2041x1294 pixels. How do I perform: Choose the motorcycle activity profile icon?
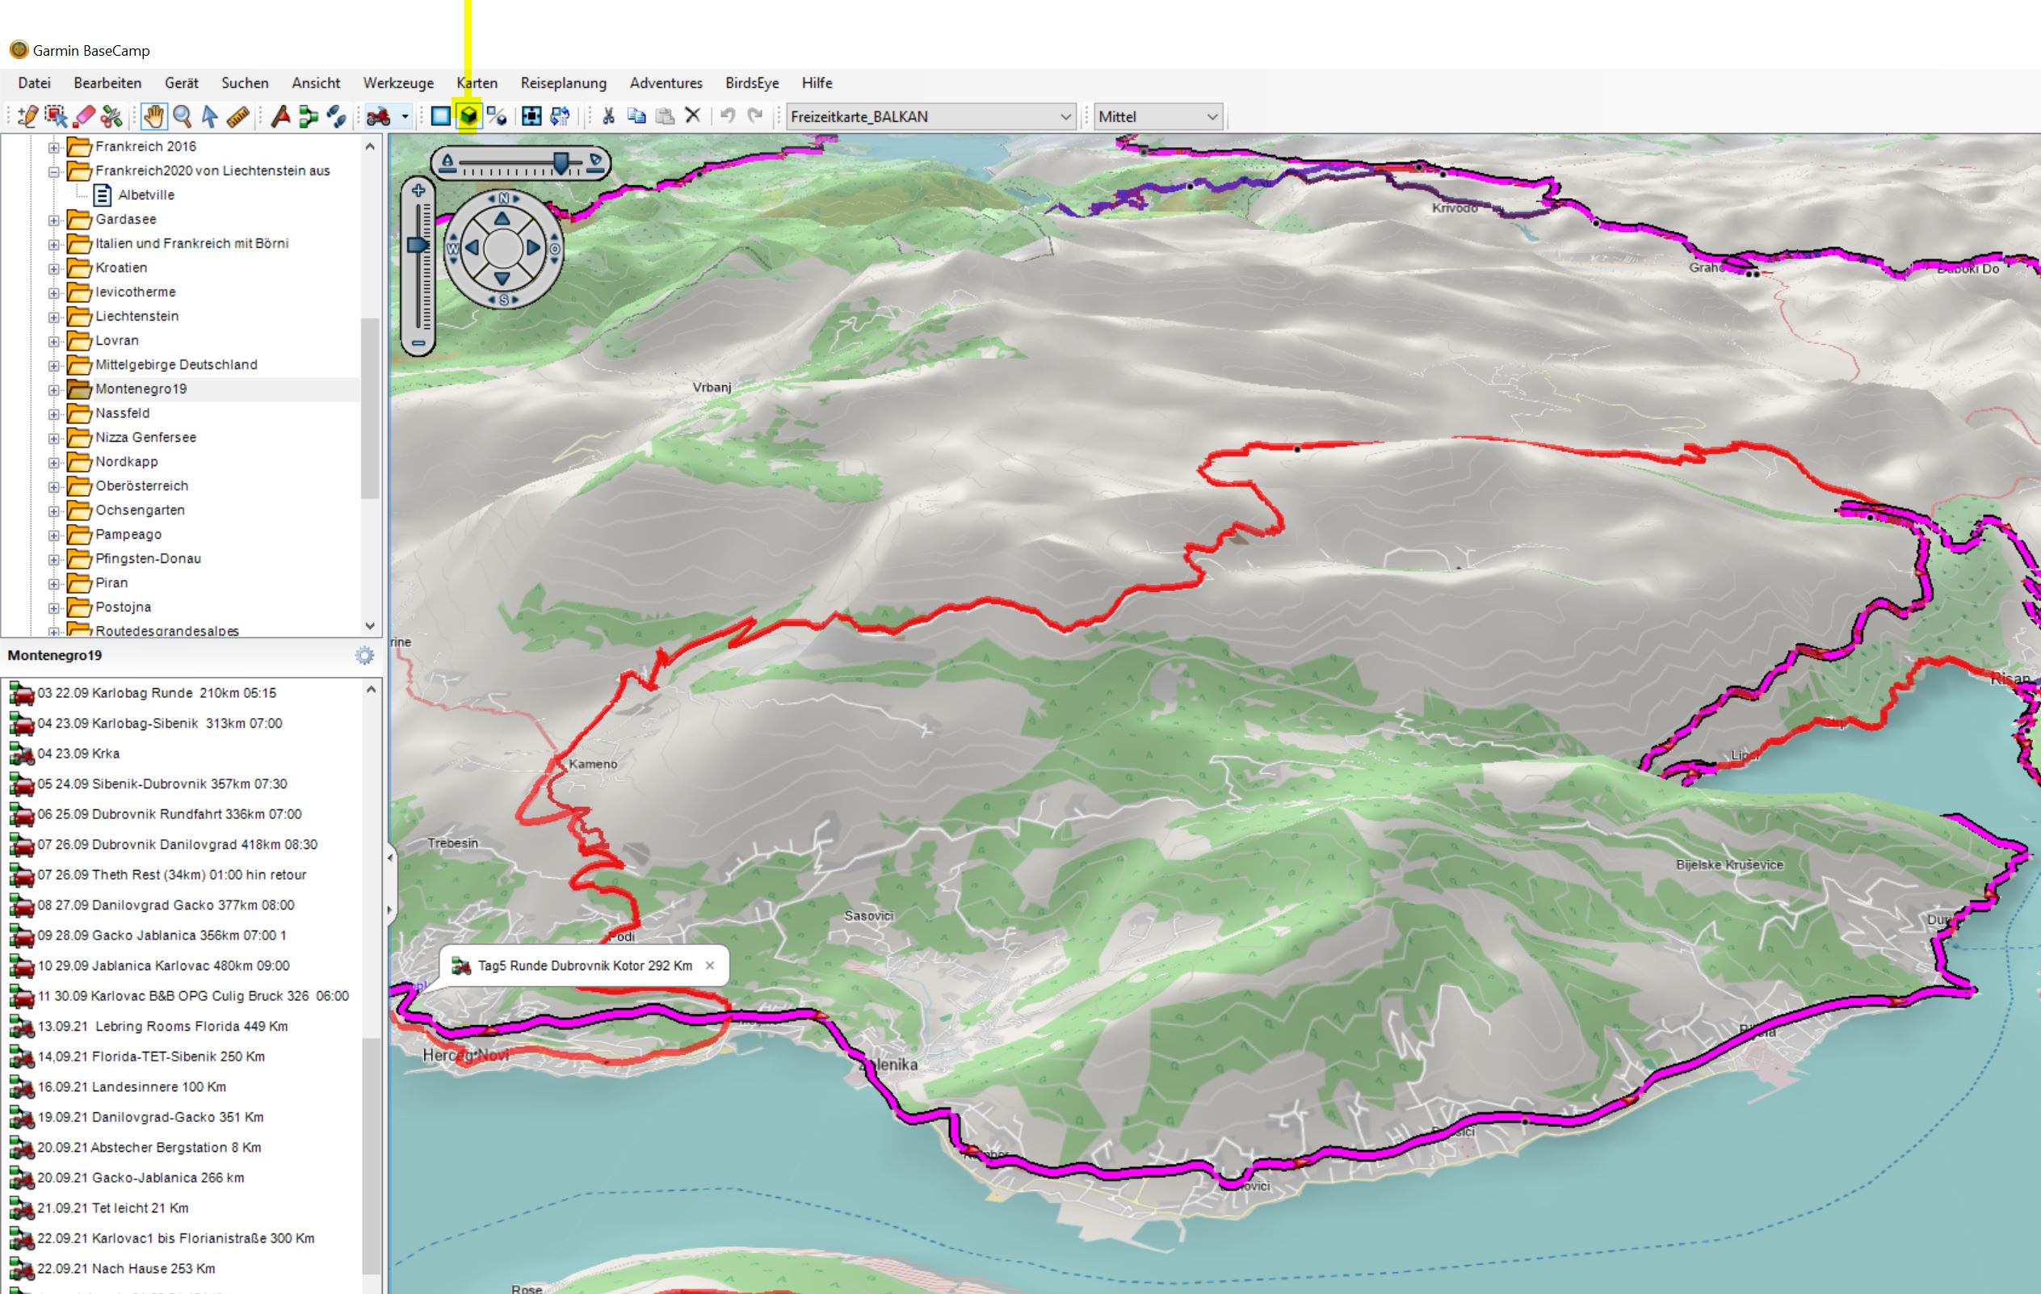point(378,116)
